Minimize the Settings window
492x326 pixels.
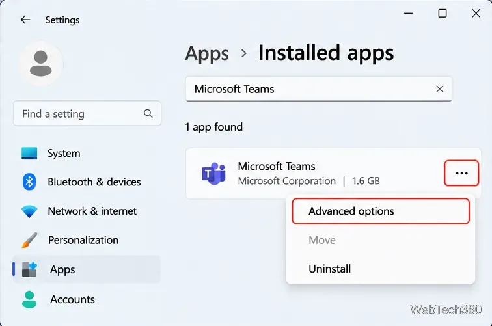coord(408,13)
